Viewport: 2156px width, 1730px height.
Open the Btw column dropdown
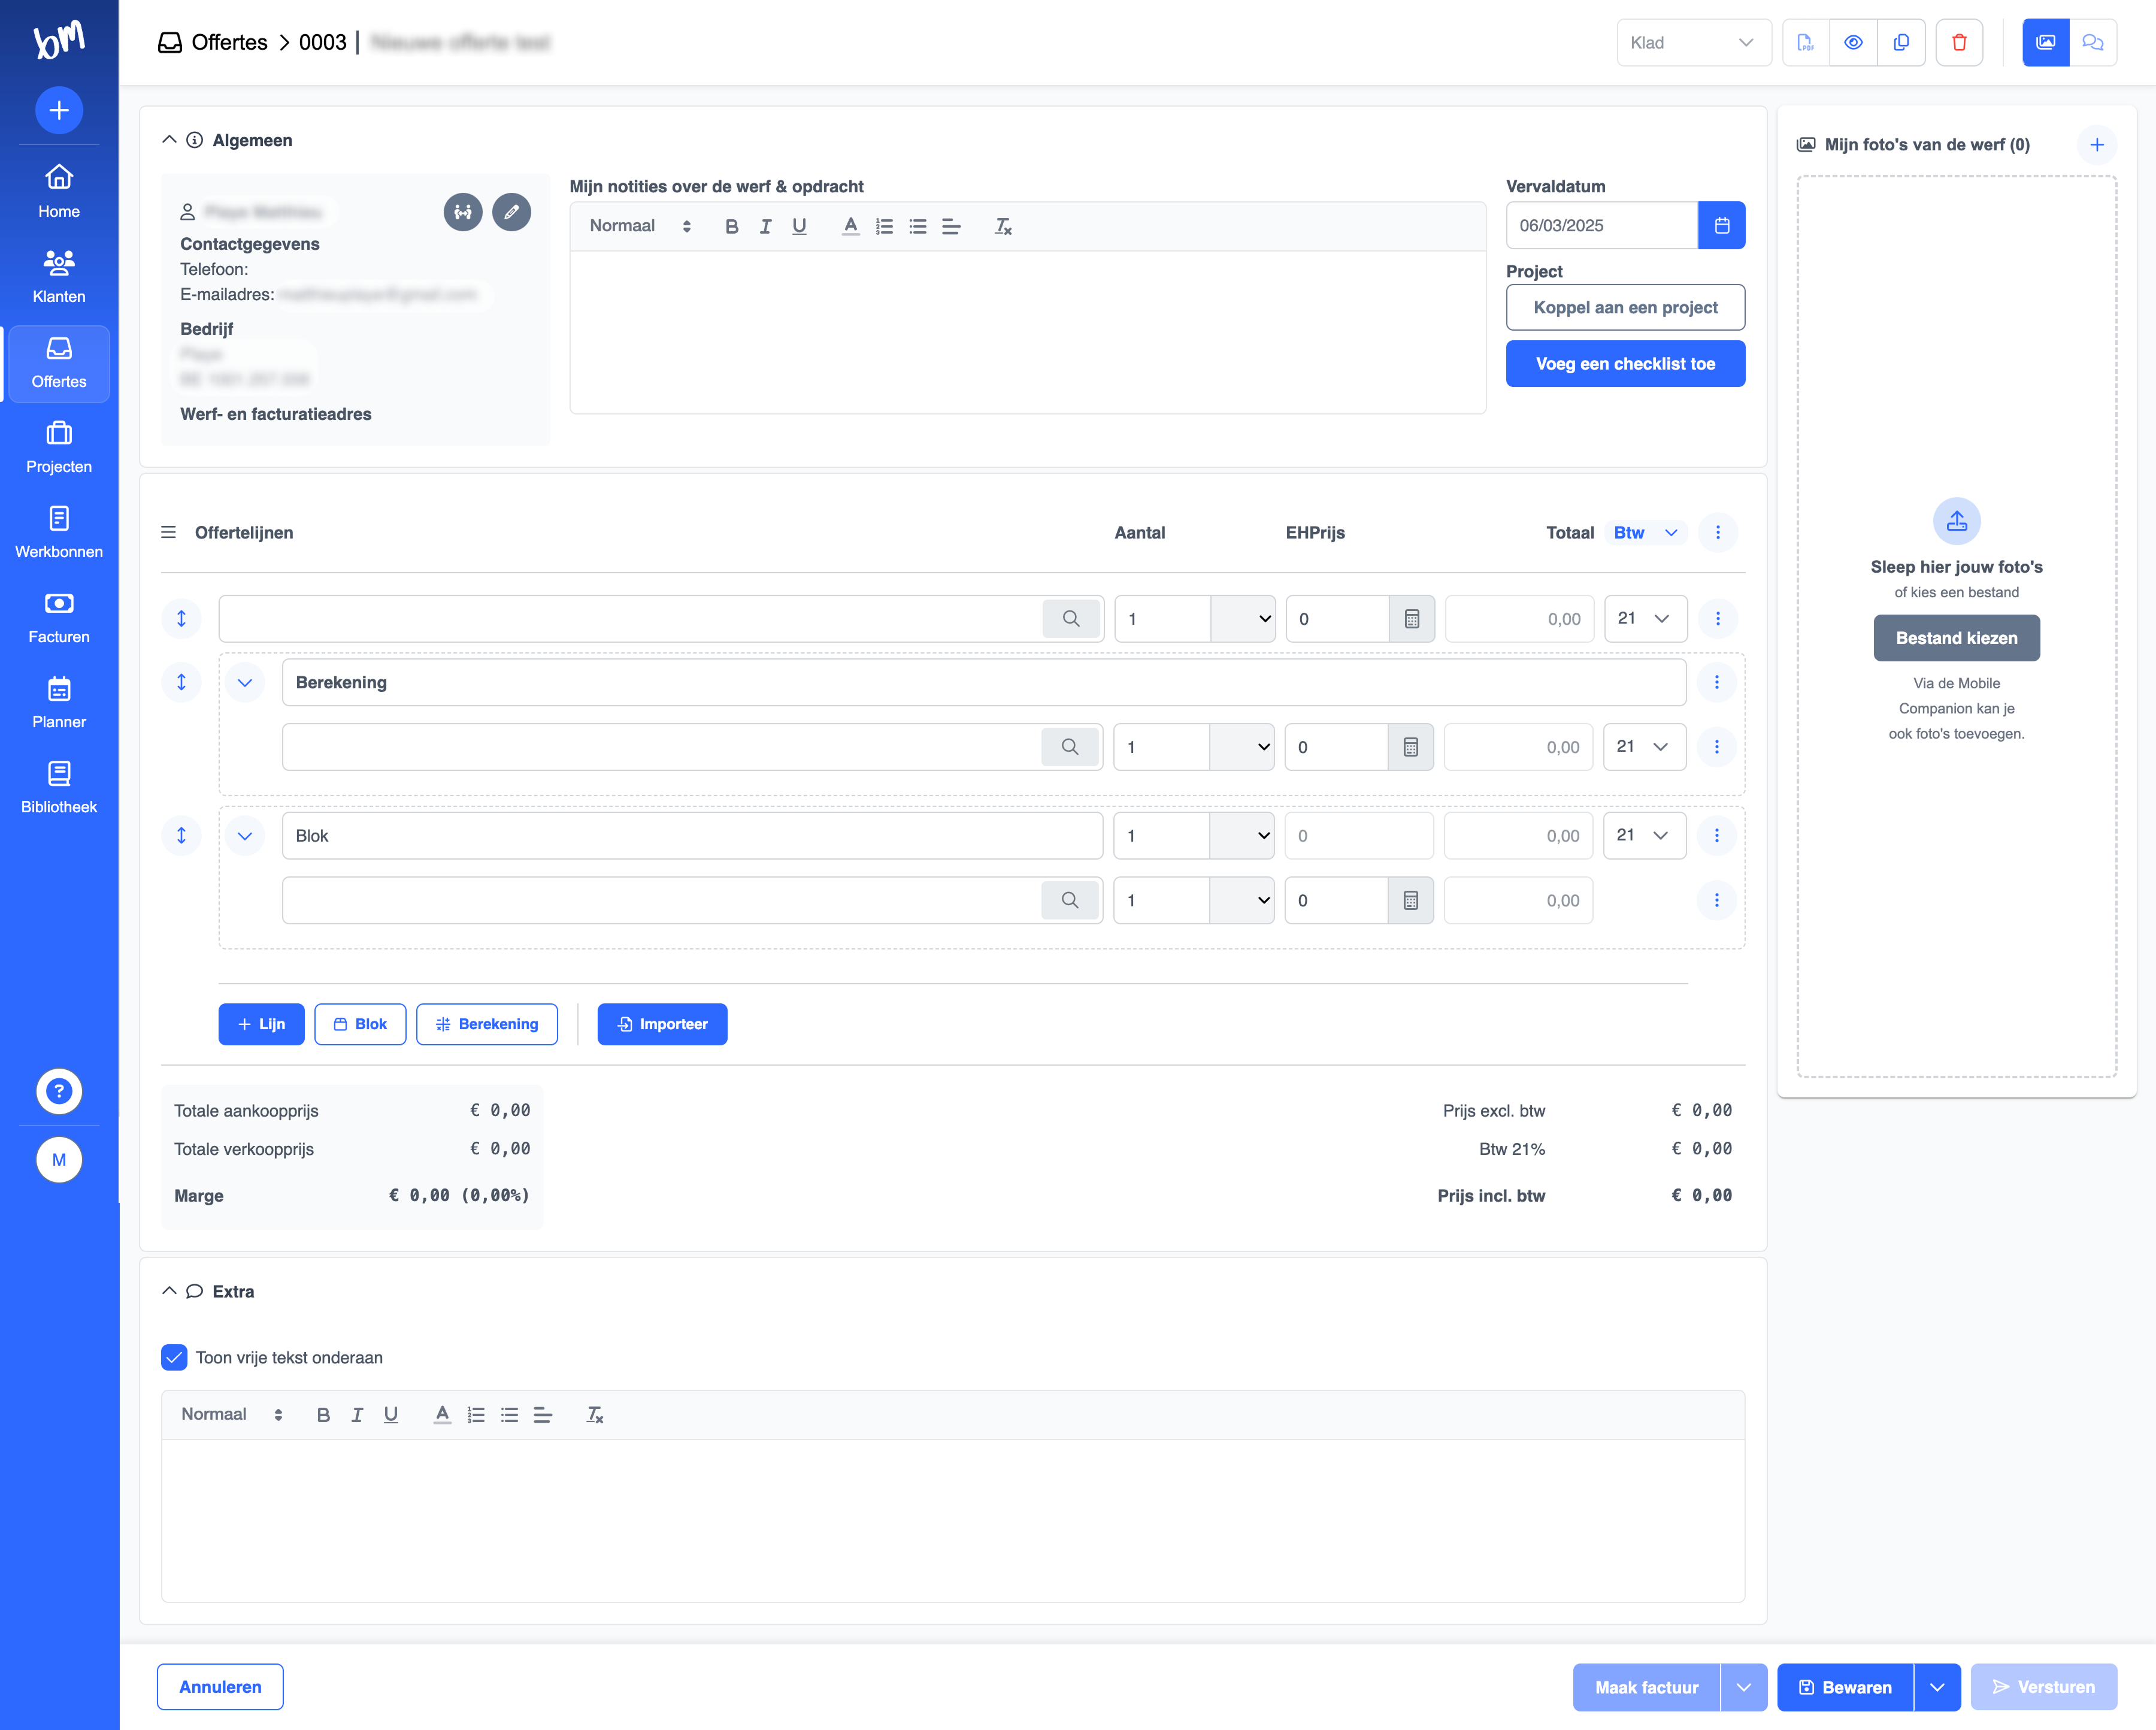coord(1645,533)
